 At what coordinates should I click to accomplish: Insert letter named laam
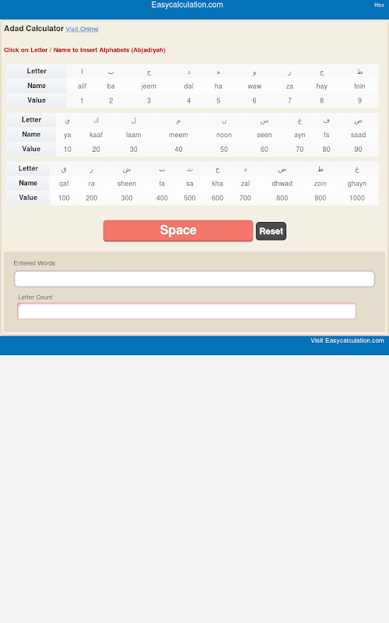[133, 135]
